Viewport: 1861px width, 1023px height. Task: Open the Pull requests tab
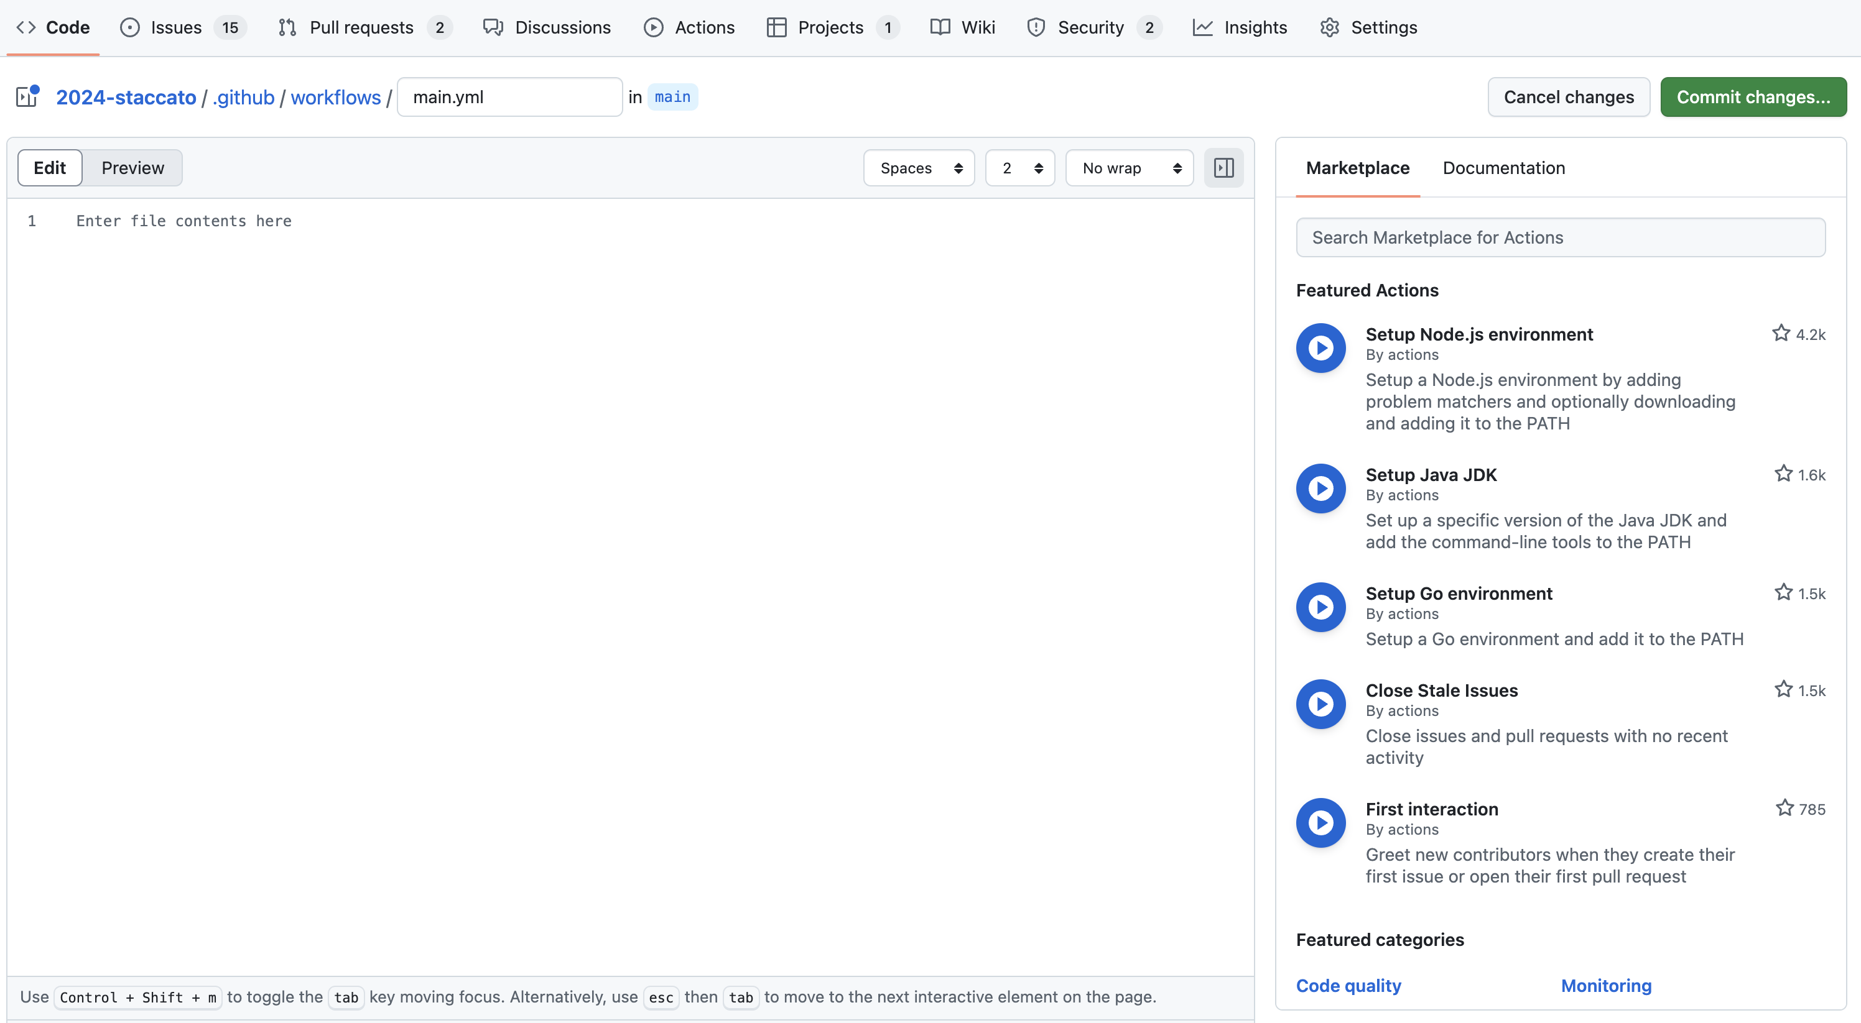pyautogui.click(x=361, y=27)
